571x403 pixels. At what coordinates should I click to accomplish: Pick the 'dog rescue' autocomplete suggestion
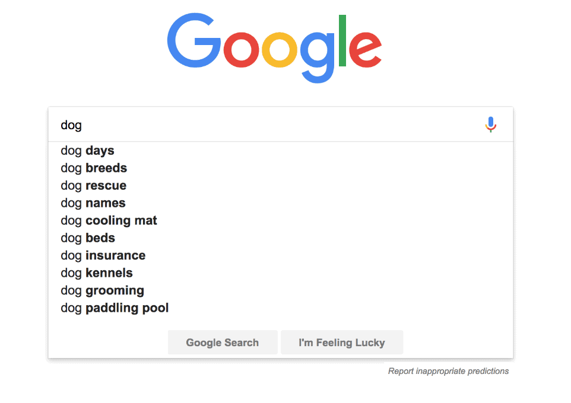coord(93,185)
